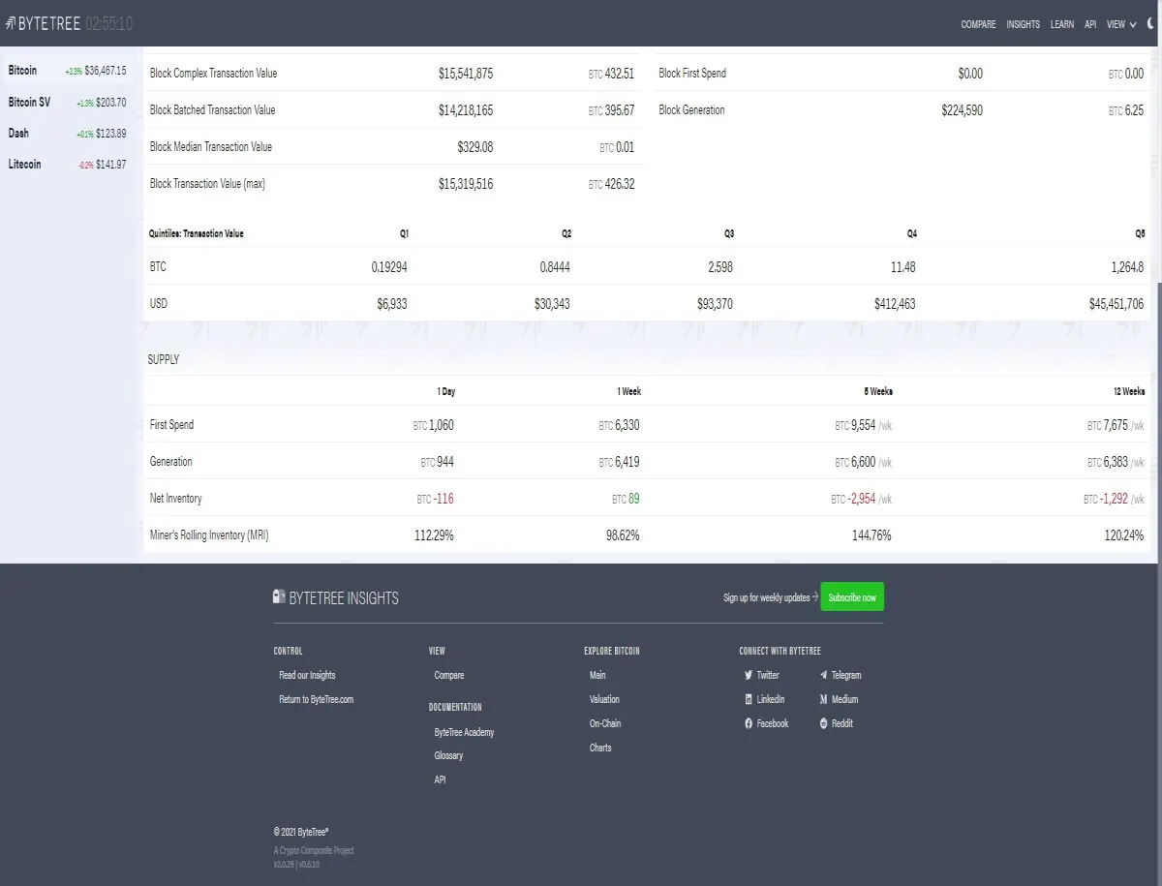
Task: Click the Reddit icon
Action: coord(823,723)
